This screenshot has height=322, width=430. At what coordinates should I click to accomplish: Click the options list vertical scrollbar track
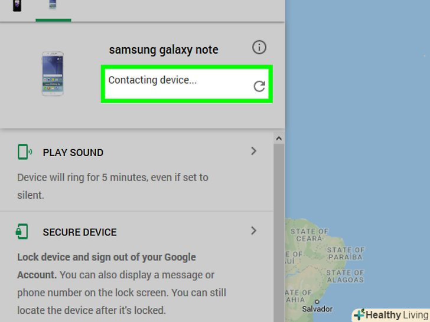click(279, 232)
